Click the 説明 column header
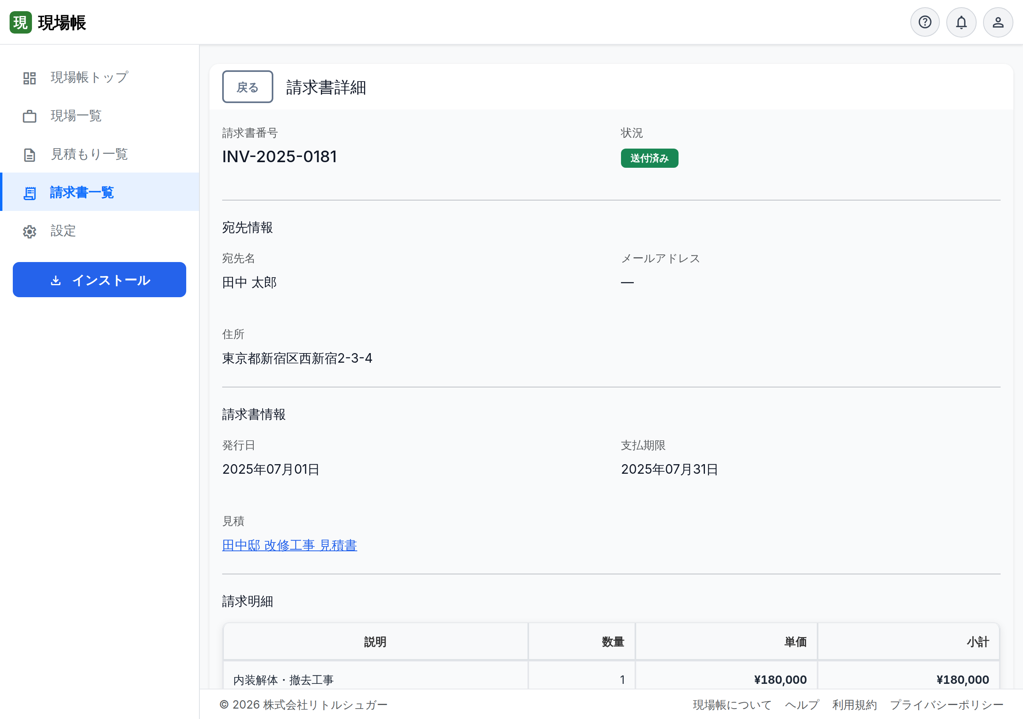 375,642
